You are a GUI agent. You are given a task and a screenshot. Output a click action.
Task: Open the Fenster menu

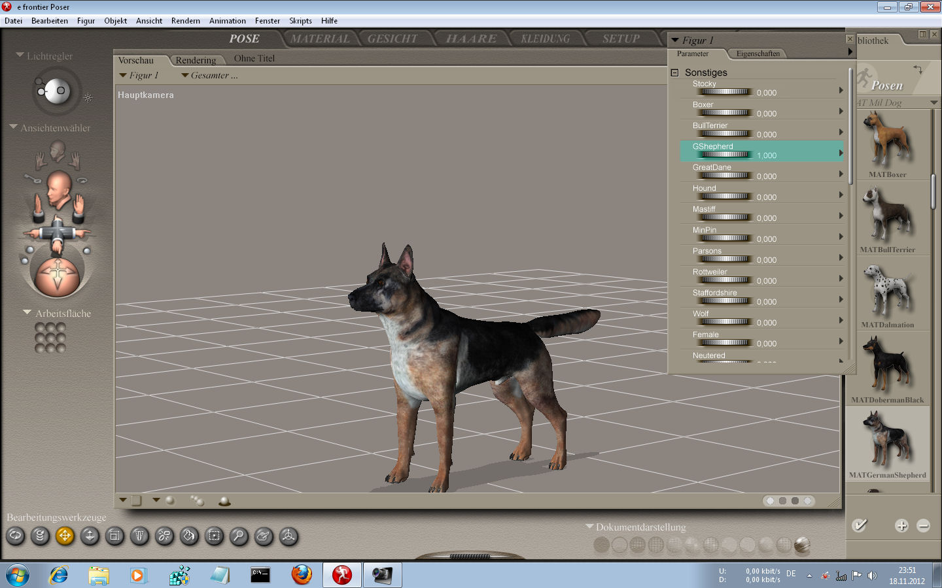click(x=268, y=21)
